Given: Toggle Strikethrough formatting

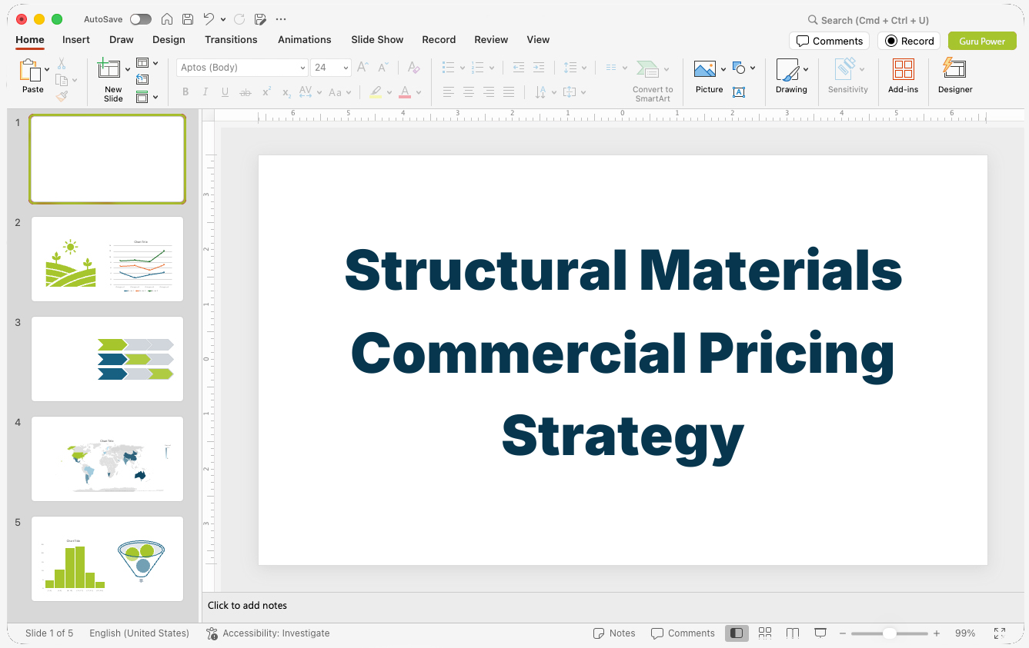Looking at the screenshot, I should (246, 92).
